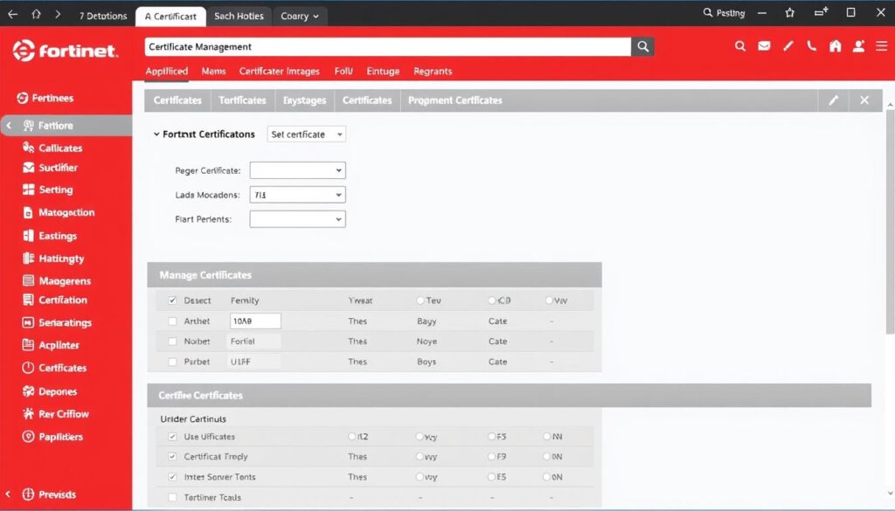The image size is (895, 511).
Task: Click the pencil edit icon in gray tab bar
Action: click(833, 100)
